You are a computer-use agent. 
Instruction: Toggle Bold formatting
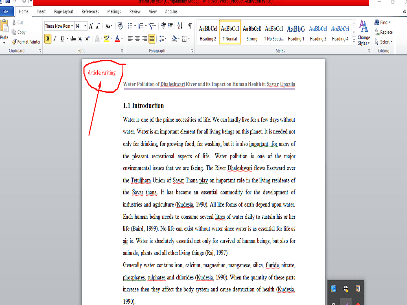point(48,39)
